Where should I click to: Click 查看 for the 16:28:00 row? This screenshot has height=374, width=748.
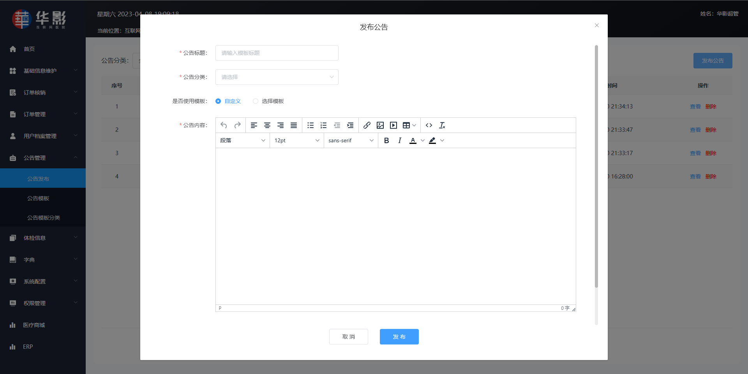tap(695, 177)
